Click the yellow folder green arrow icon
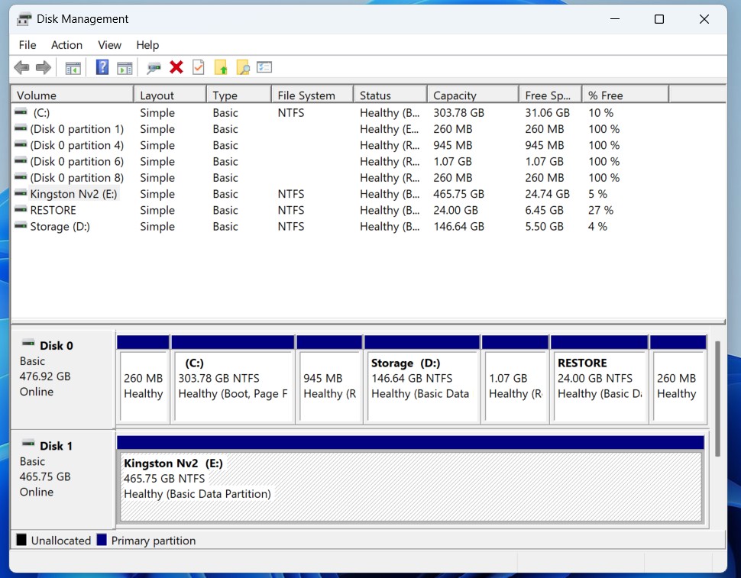Image resolution: width=741 pixels, height=578 pixels. coord(221,68)
